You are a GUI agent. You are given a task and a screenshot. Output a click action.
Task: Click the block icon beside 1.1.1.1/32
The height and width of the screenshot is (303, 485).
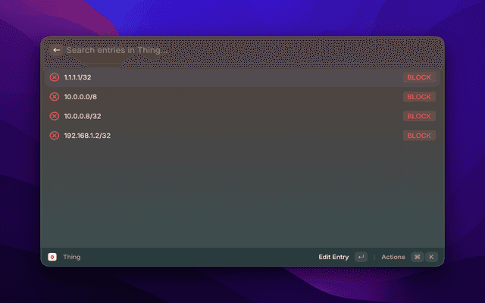(55, 77)
